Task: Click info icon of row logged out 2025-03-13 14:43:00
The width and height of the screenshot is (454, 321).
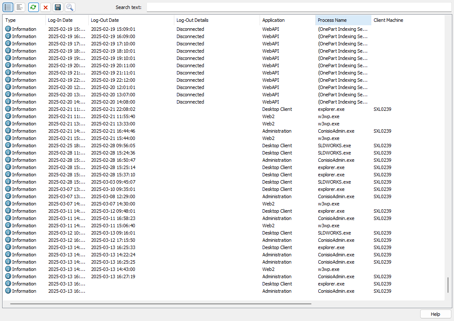Action: click(8, 269)
